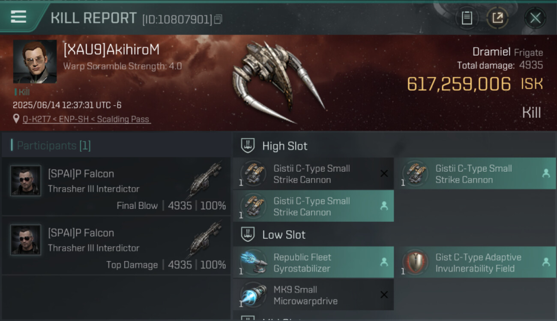Click Gist C-Type Adaptive Invulnerability Field
Viewport: 557px width, 321px height.
476,262
